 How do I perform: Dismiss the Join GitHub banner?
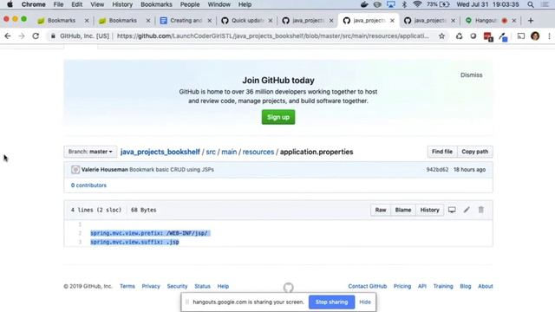coord(471,75)
